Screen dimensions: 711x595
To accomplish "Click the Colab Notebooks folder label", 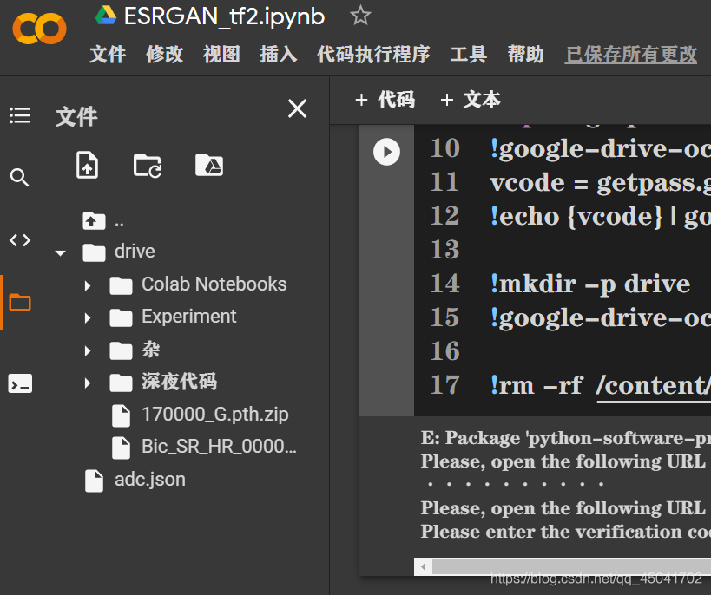I will 214,284.
